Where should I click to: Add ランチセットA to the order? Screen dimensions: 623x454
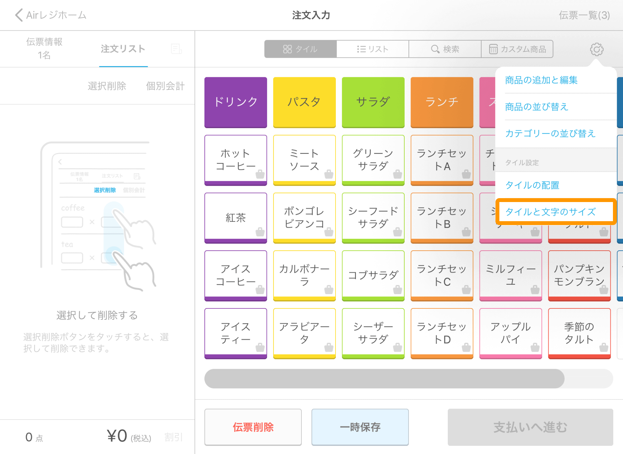(x=442, y=160)
